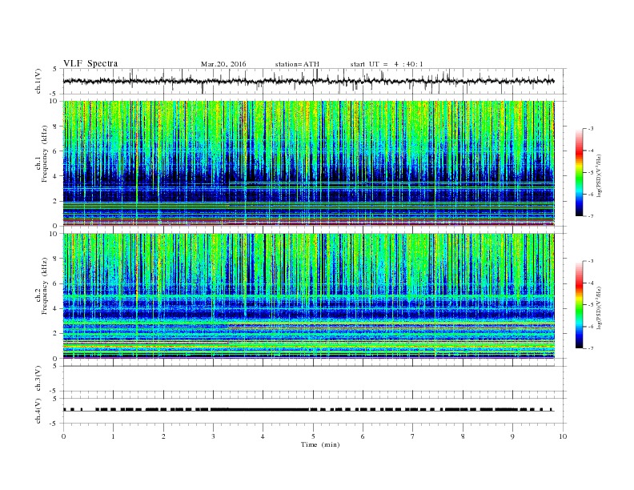Image resolution: width=634 pixels, height=490 pixels.
Task: Click the "Time (min)" x-axis label
Action: 320,444
